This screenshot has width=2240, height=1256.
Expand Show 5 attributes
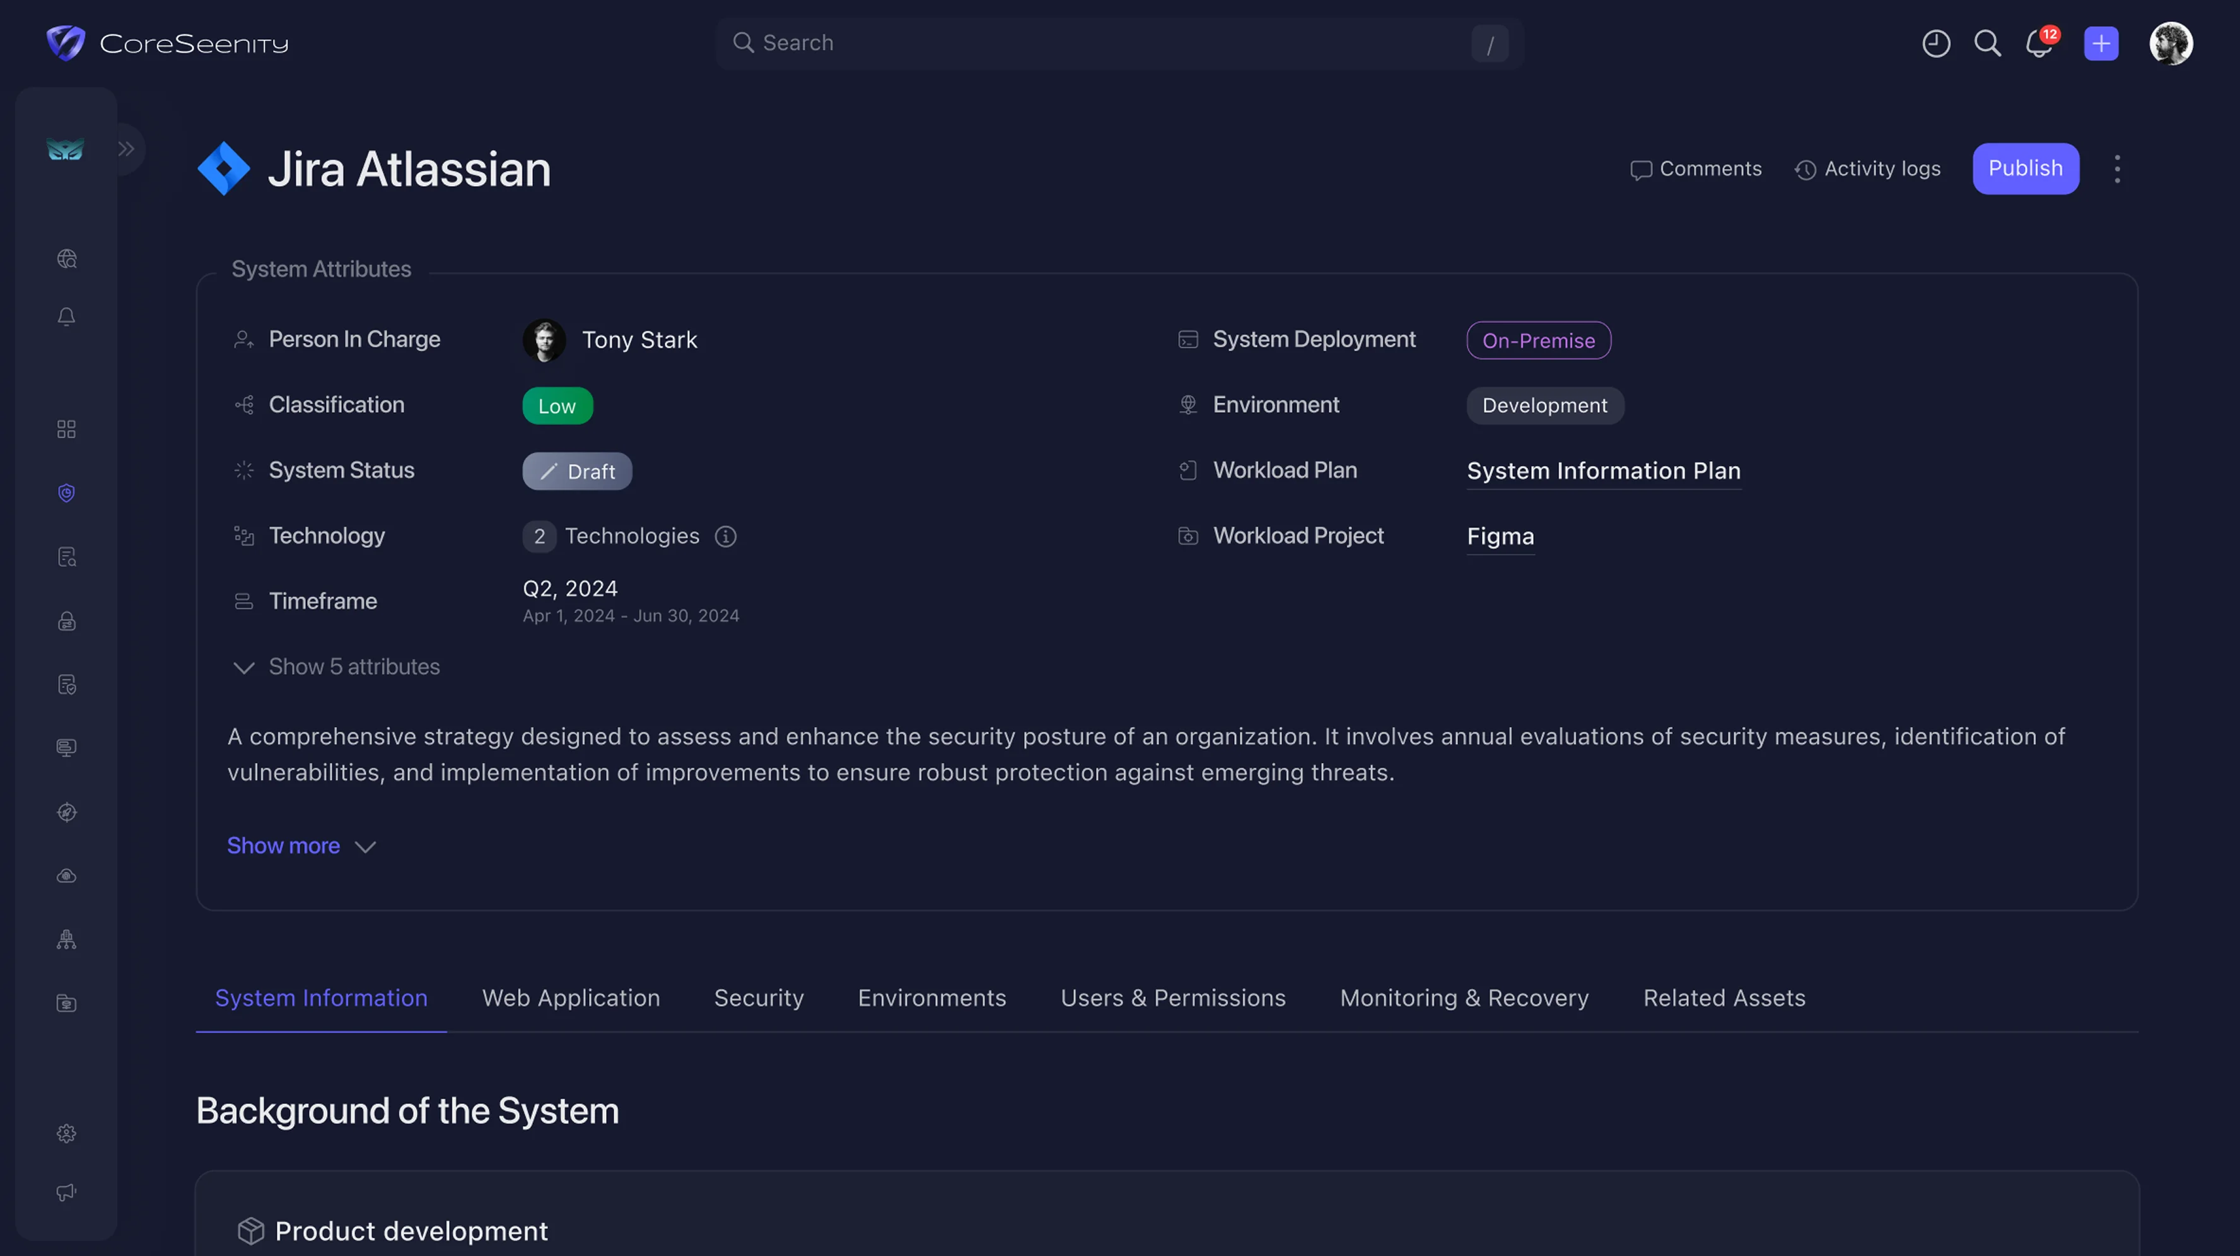(337, 666)
